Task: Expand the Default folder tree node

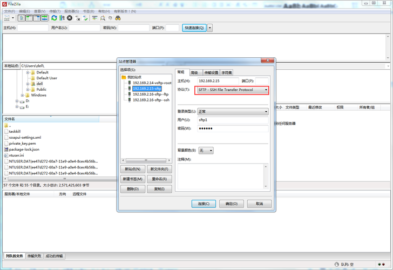Action: coord(28,72)
